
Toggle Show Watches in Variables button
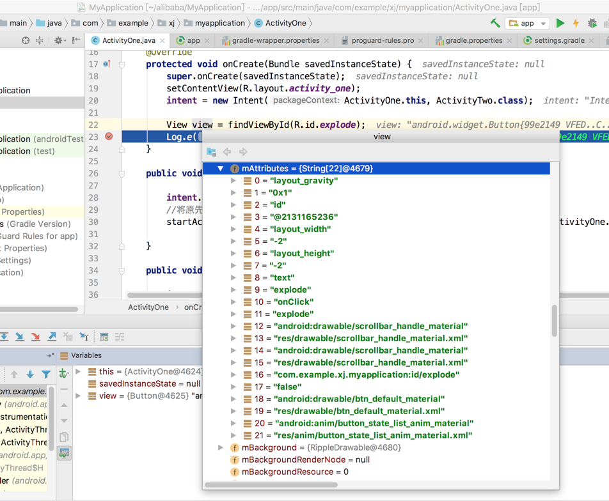pyautogui.click(x=65, y=453)
